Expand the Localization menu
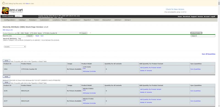The height and width of the screenshot is (107, 220). (75, 20)
